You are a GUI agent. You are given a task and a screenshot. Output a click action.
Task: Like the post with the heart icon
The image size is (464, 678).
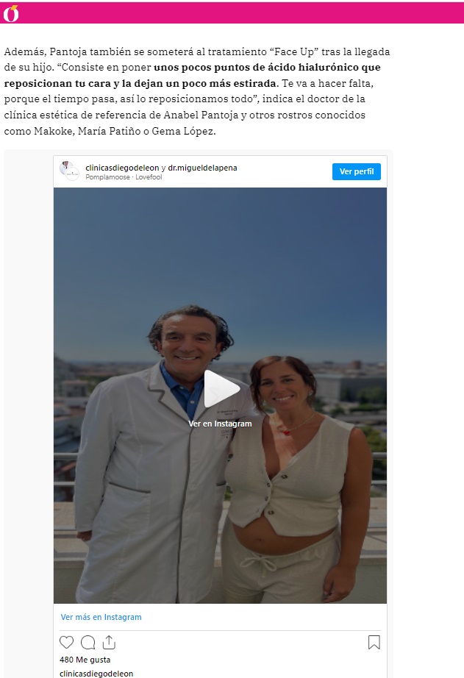pyautogui.click(x=66, y=642)
